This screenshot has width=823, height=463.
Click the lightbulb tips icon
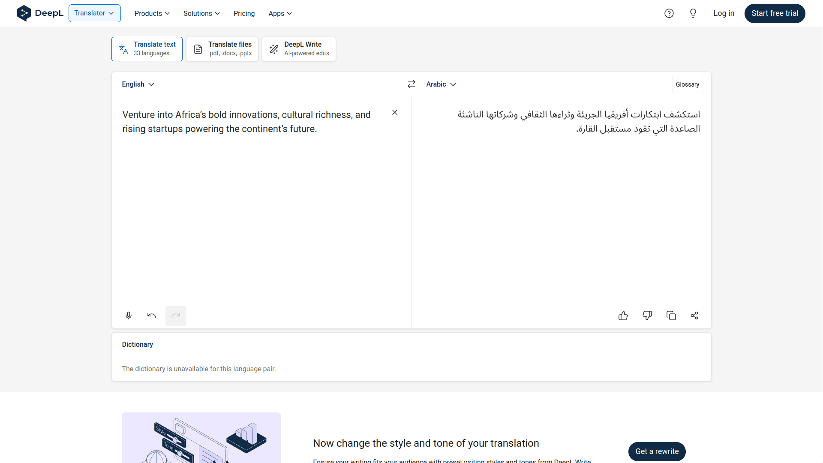pyautogui.click(x=693, y=13)
